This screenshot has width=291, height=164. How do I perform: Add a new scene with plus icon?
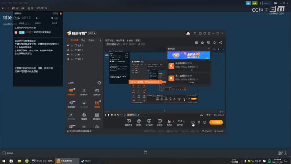coord(101,40)
